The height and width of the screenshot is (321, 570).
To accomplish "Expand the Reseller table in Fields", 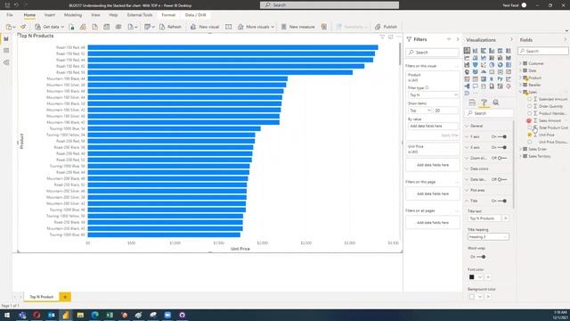I will pos(520,85).
